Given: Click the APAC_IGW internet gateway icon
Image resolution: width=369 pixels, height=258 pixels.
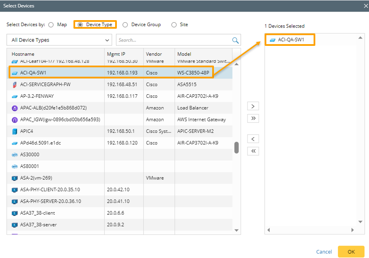Looking at the screenshot, I should (15, 120).
